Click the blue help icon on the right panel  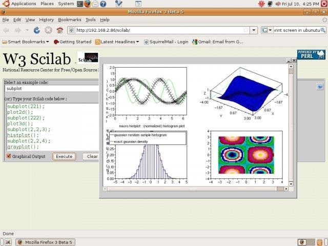point(320,87)
